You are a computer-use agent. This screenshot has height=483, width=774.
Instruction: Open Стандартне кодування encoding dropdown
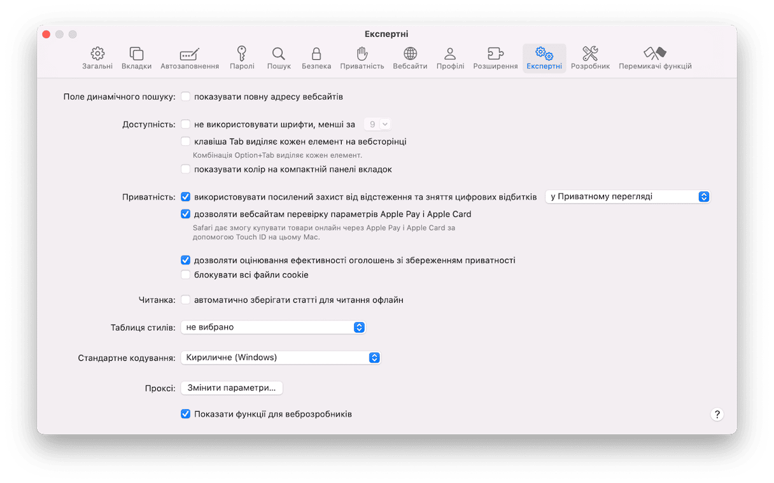(280, 358)
